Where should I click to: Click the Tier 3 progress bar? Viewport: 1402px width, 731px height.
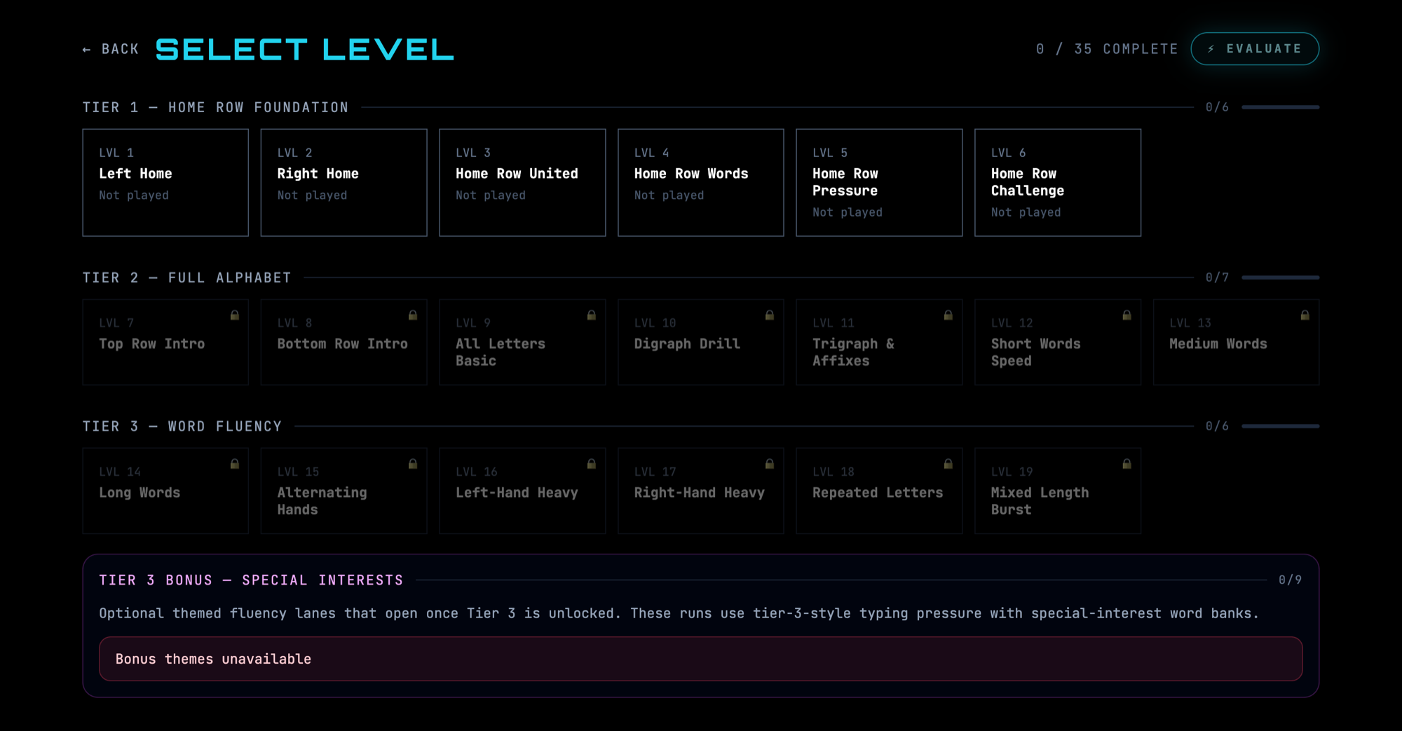coord(1280,426)
